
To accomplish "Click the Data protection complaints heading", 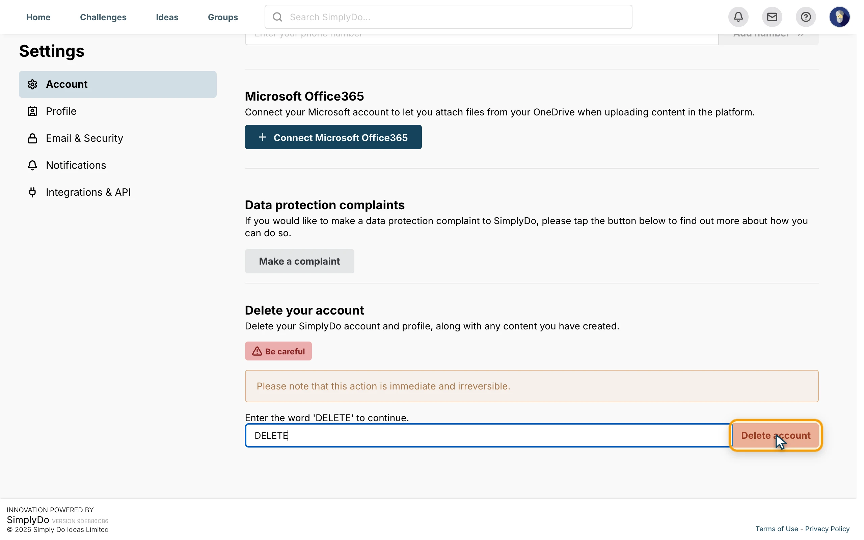I will pos(325,205).
